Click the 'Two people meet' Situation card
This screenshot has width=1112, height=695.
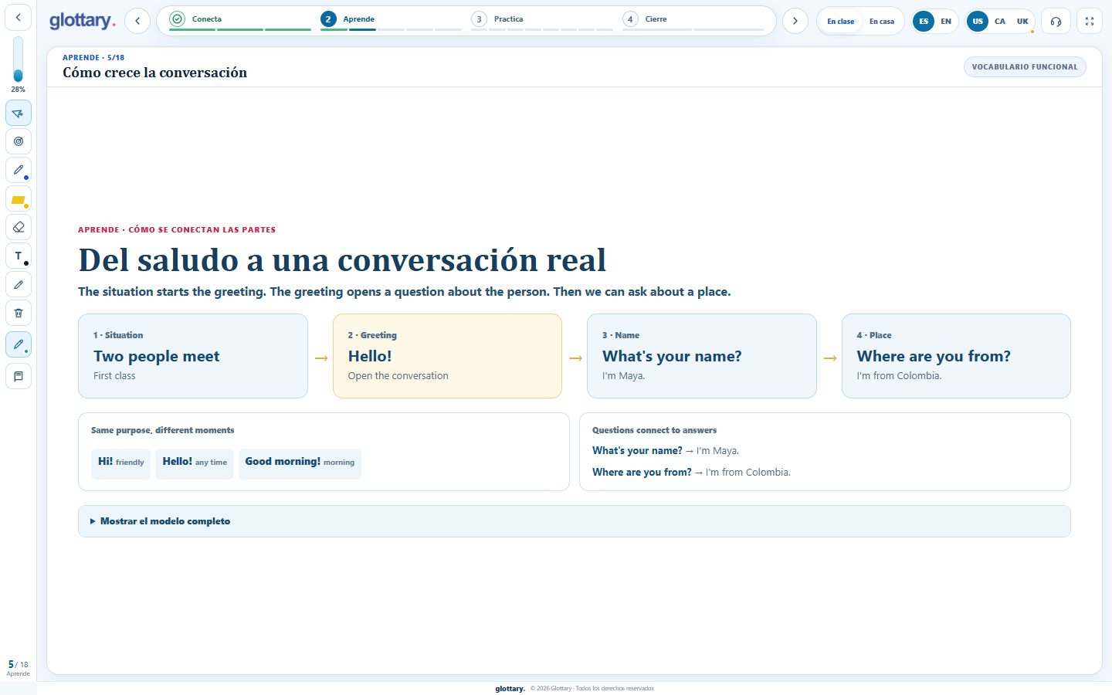(x=193, y=356)
